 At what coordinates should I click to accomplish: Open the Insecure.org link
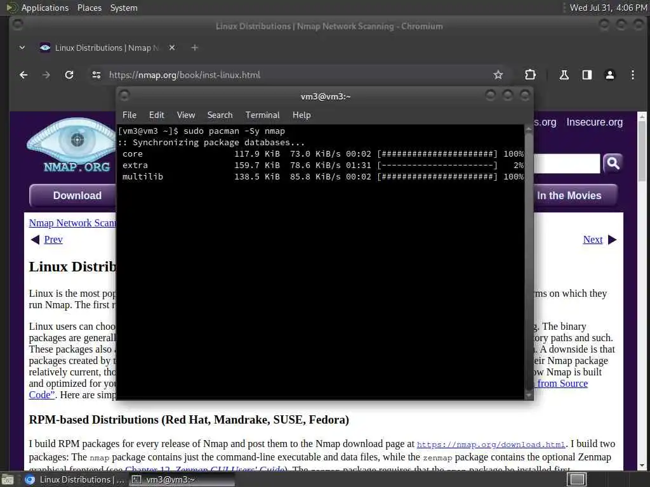pos(594,122)
